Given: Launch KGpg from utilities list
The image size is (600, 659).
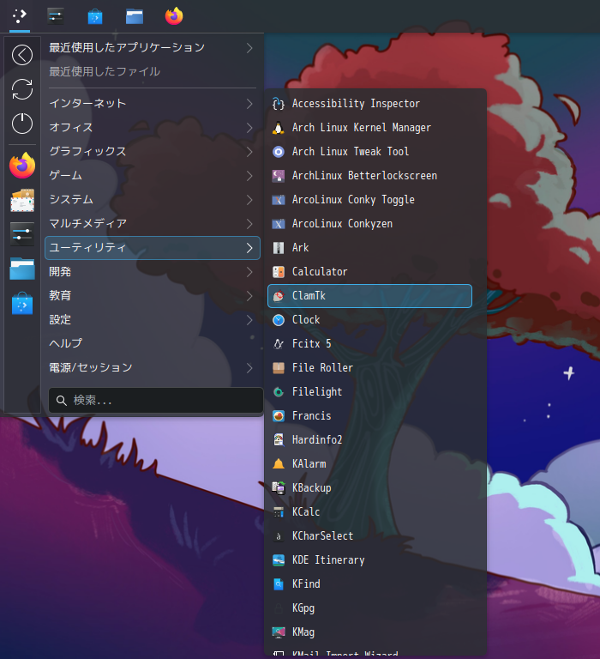Looking at the screenshot, I should 370,608.
